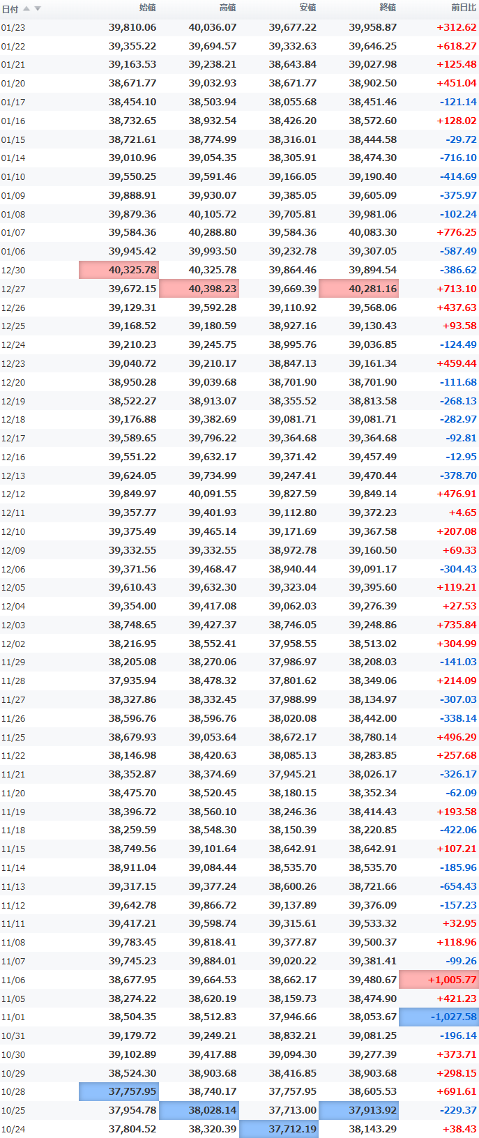Select opening price 39,783.45 on 11/08
The height and width of the screenshot is (1138, 479).
click(x=132, y=942)
